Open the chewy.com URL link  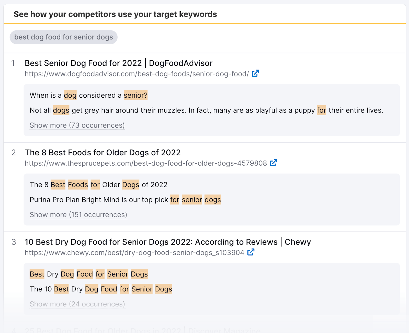click(x=134, y=253)
